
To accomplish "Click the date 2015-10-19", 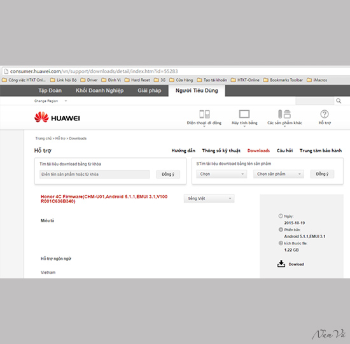I will (295, 223).
